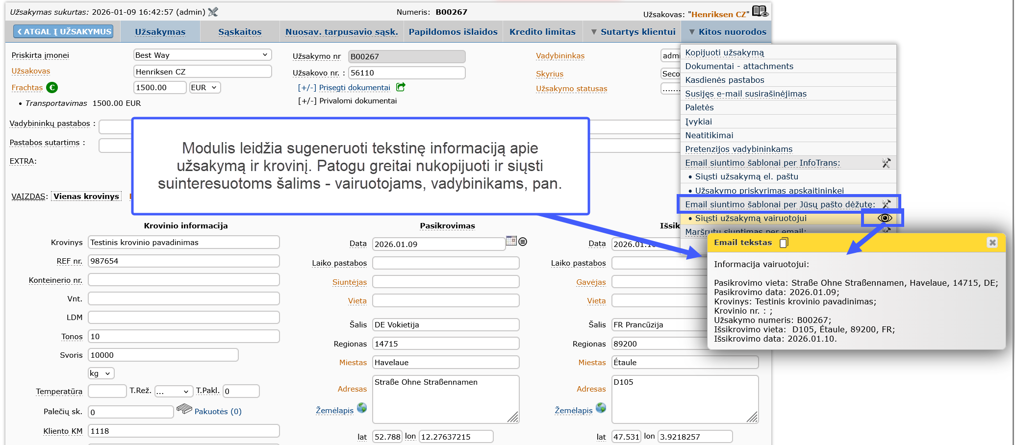Click the loading address textarea Straße Ohne Straßennamen

[x=446, y=399]
